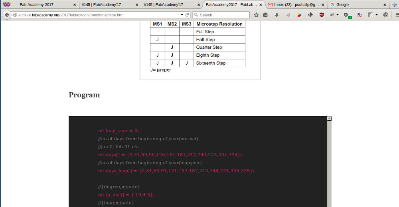The image size is (399, 207).
Task: Open the tri-color circles extension icon
Action: (x=299, y=15)
